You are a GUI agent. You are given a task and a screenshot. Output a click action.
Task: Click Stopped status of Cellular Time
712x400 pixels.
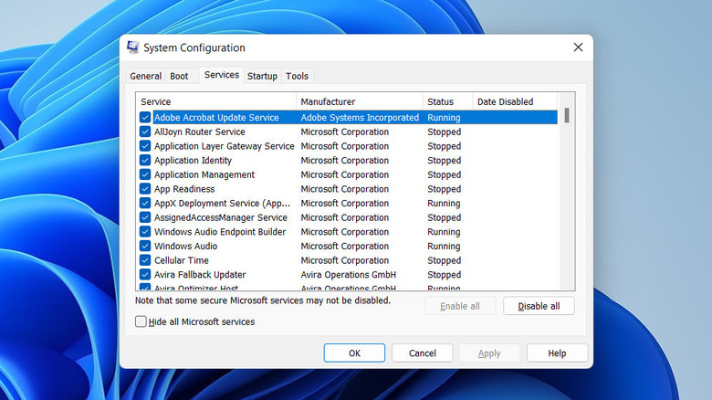[x=445, y=260]
